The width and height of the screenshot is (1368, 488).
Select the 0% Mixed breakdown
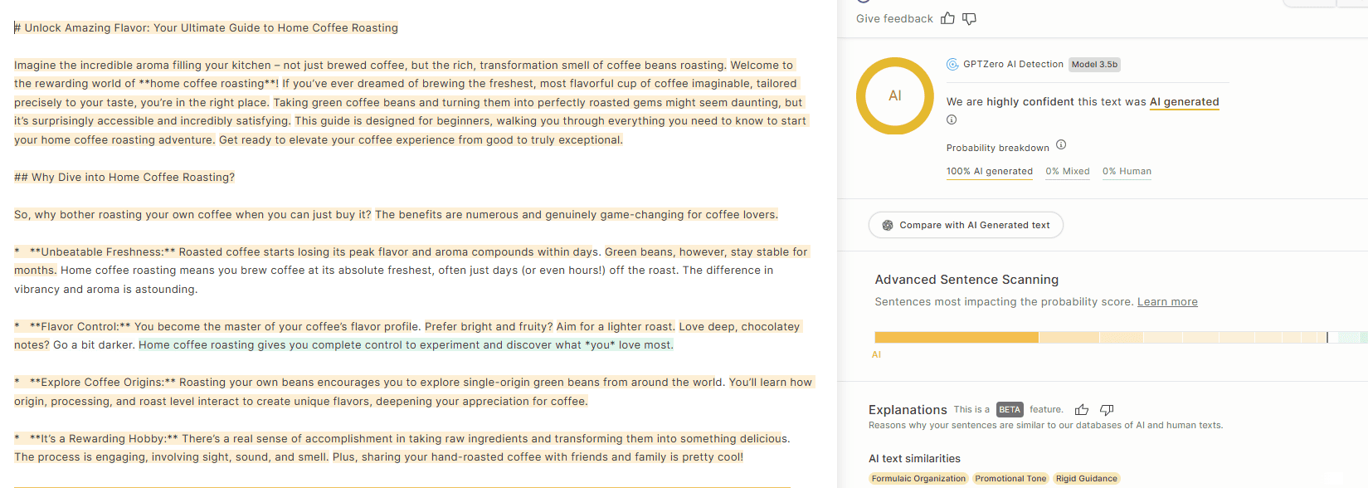pos(1067,171)
